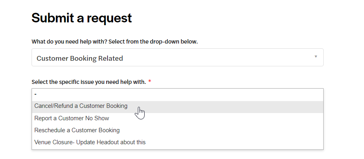Image resolution: width=364 pixels, height=159 pixels.
Task: Click the What do you need help with label
Action: (115, 42)
